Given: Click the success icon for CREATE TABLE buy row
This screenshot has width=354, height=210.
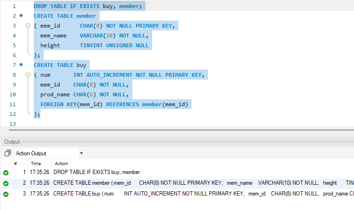Looking at the screenshot, I should [6, 194].
